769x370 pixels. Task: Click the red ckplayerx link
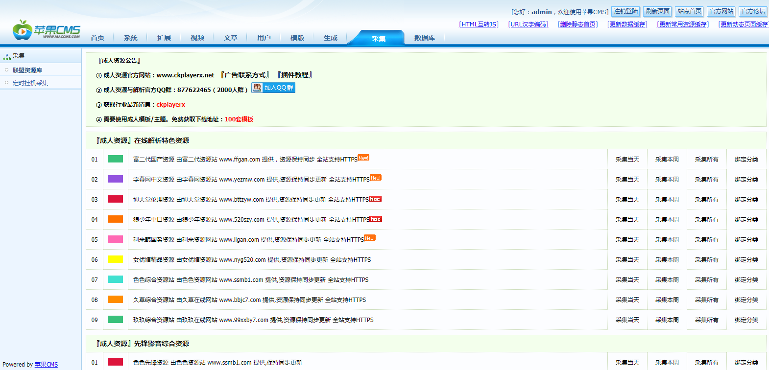click(170, 104)
